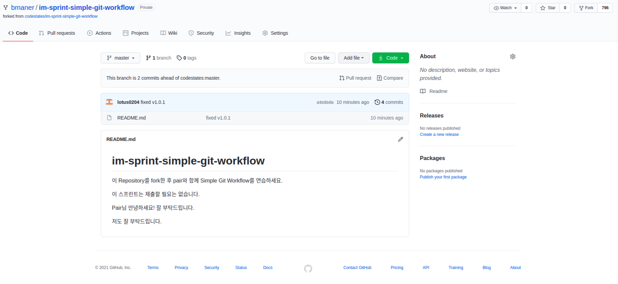Click the history clock icon beside commits
618x284 pixels.
377,102
